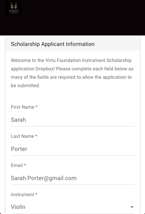The height and width of the screenshot is (214, 145).
Task: Click the Instrument label
Action: click(23, 195)
